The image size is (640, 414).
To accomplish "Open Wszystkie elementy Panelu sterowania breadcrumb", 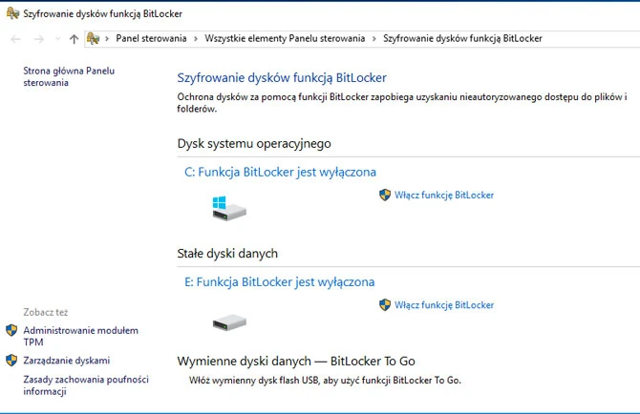I will 285,38.
